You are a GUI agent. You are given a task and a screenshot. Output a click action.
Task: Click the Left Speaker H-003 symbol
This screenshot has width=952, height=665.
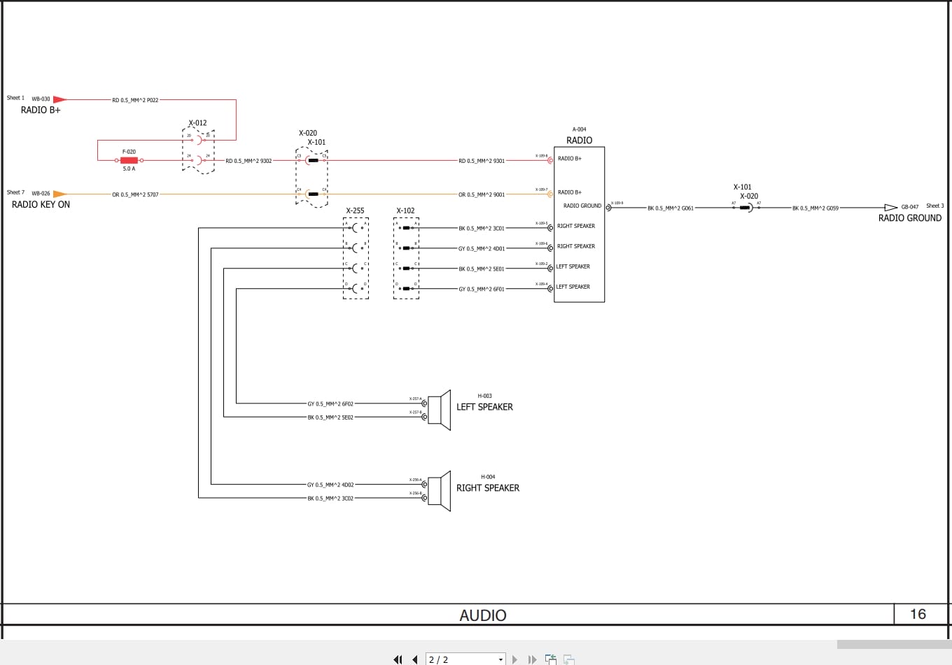pyautogui.click(x=439, y=410)
